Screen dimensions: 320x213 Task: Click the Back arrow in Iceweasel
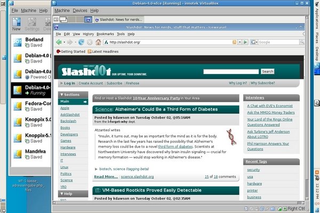[59, 42]
